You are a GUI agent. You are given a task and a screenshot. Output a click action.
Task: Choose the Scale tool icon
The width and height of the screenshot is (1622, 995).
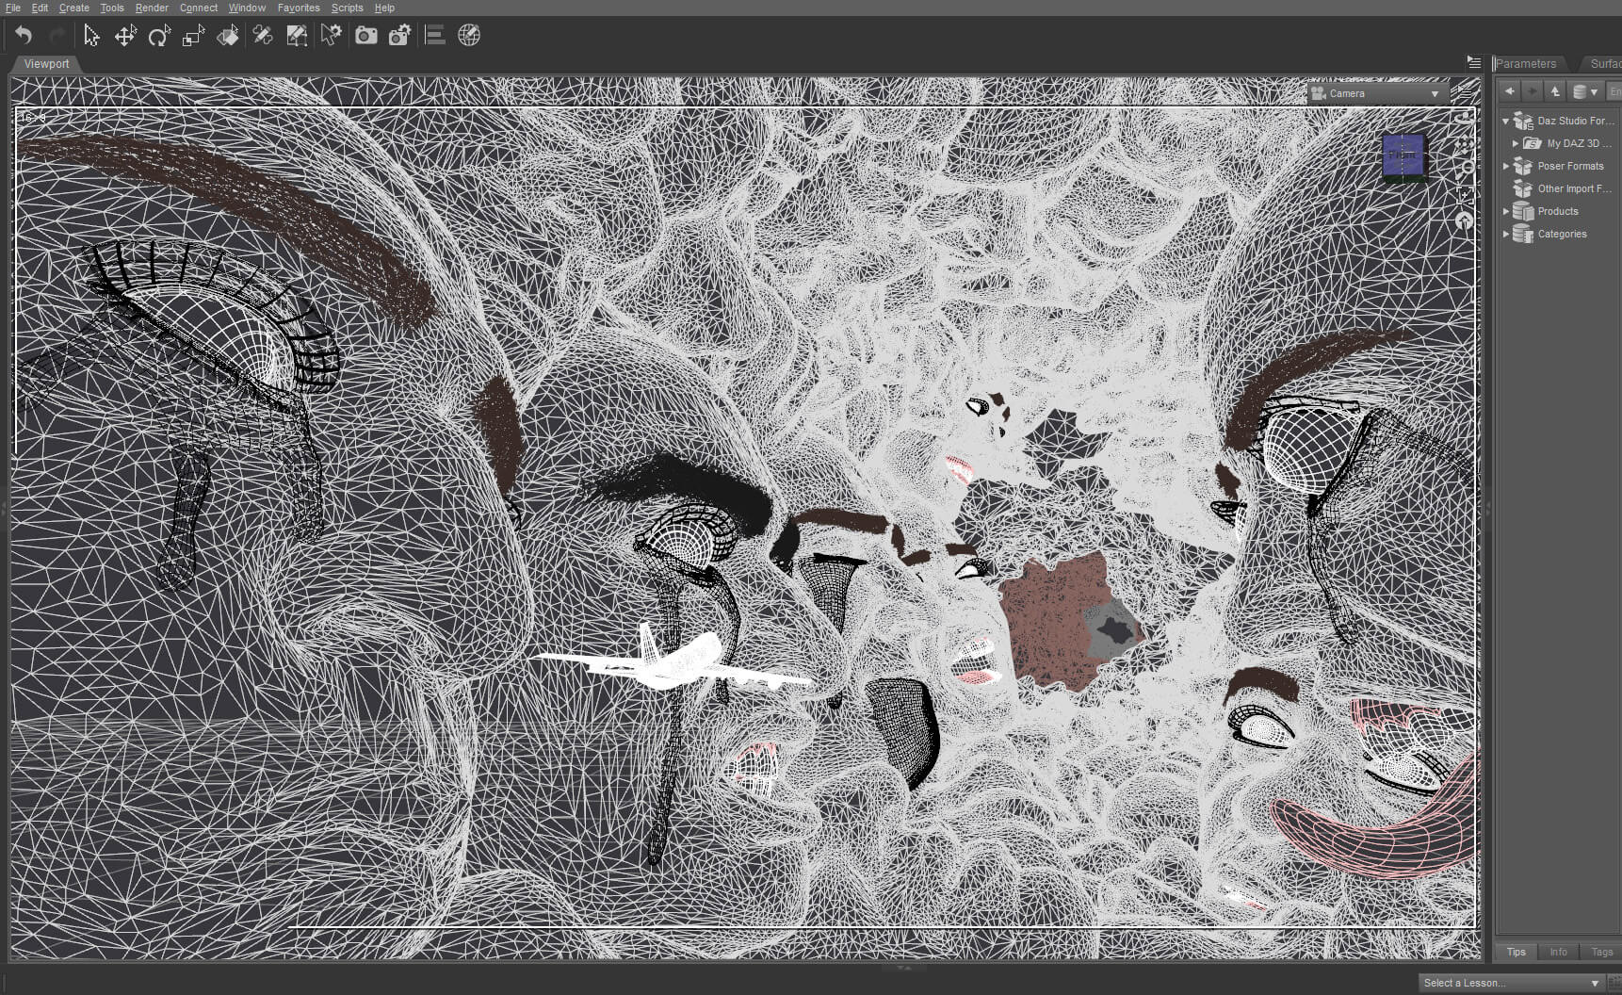[x=193, y=36]
